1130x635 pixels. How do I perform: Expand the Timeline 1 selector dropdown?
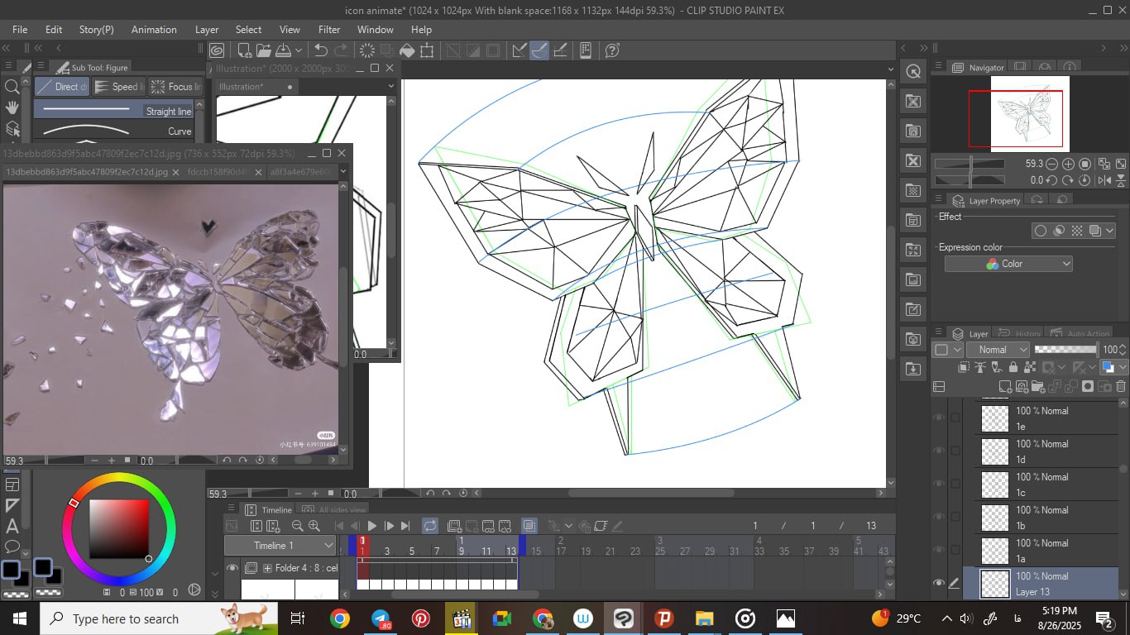click(280, 546)
